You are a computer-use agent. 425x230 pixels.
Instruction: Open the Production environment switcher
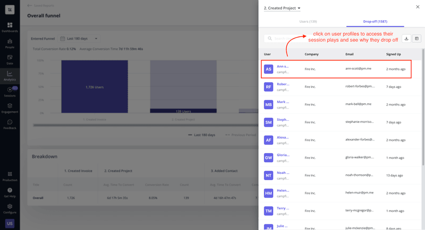pos(10,176)
